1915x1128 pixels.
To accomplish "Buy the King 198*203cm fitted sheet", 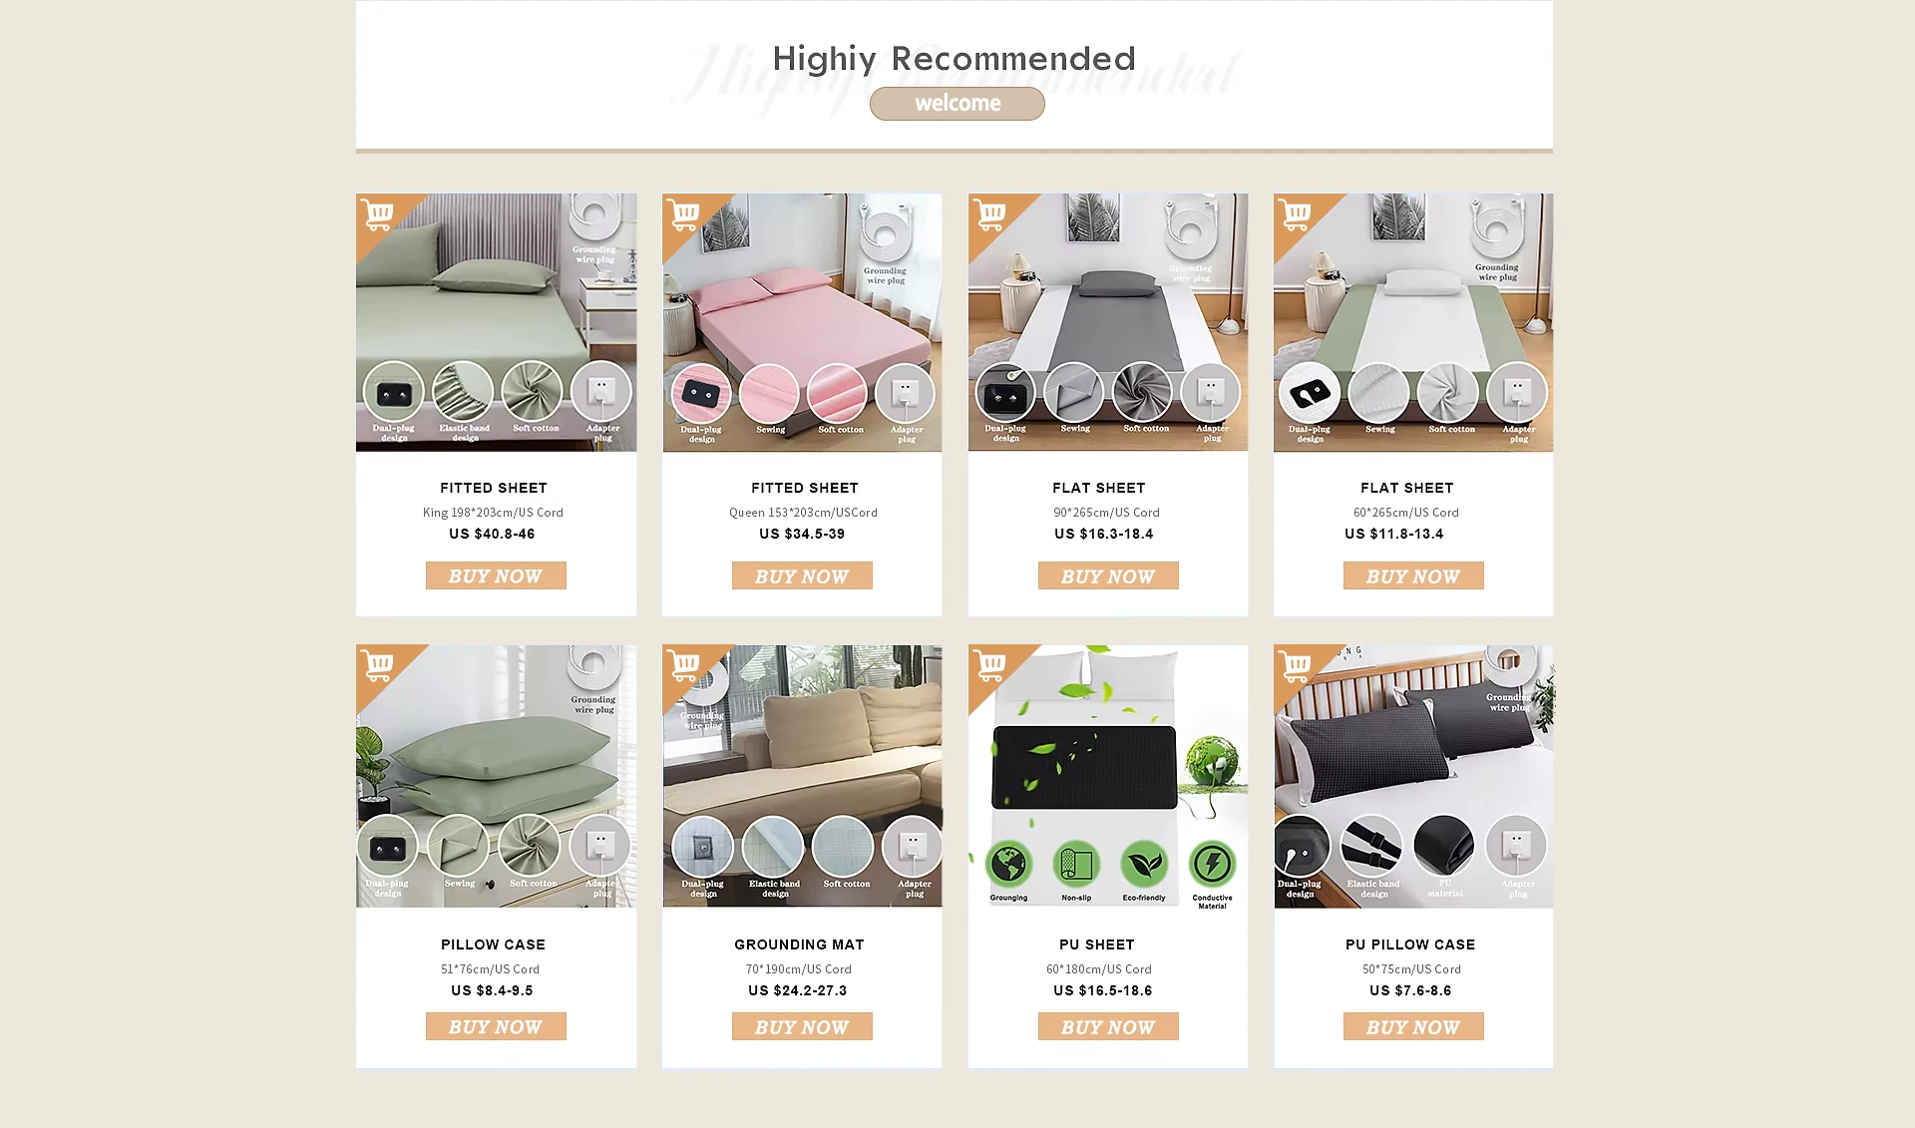I will pyautogui.click(x=496, y=575).
